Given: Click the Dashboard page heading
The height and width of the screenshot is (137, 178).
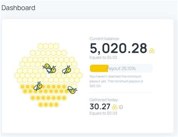Looking at the screenshot, I should click(x=18, y=8).
